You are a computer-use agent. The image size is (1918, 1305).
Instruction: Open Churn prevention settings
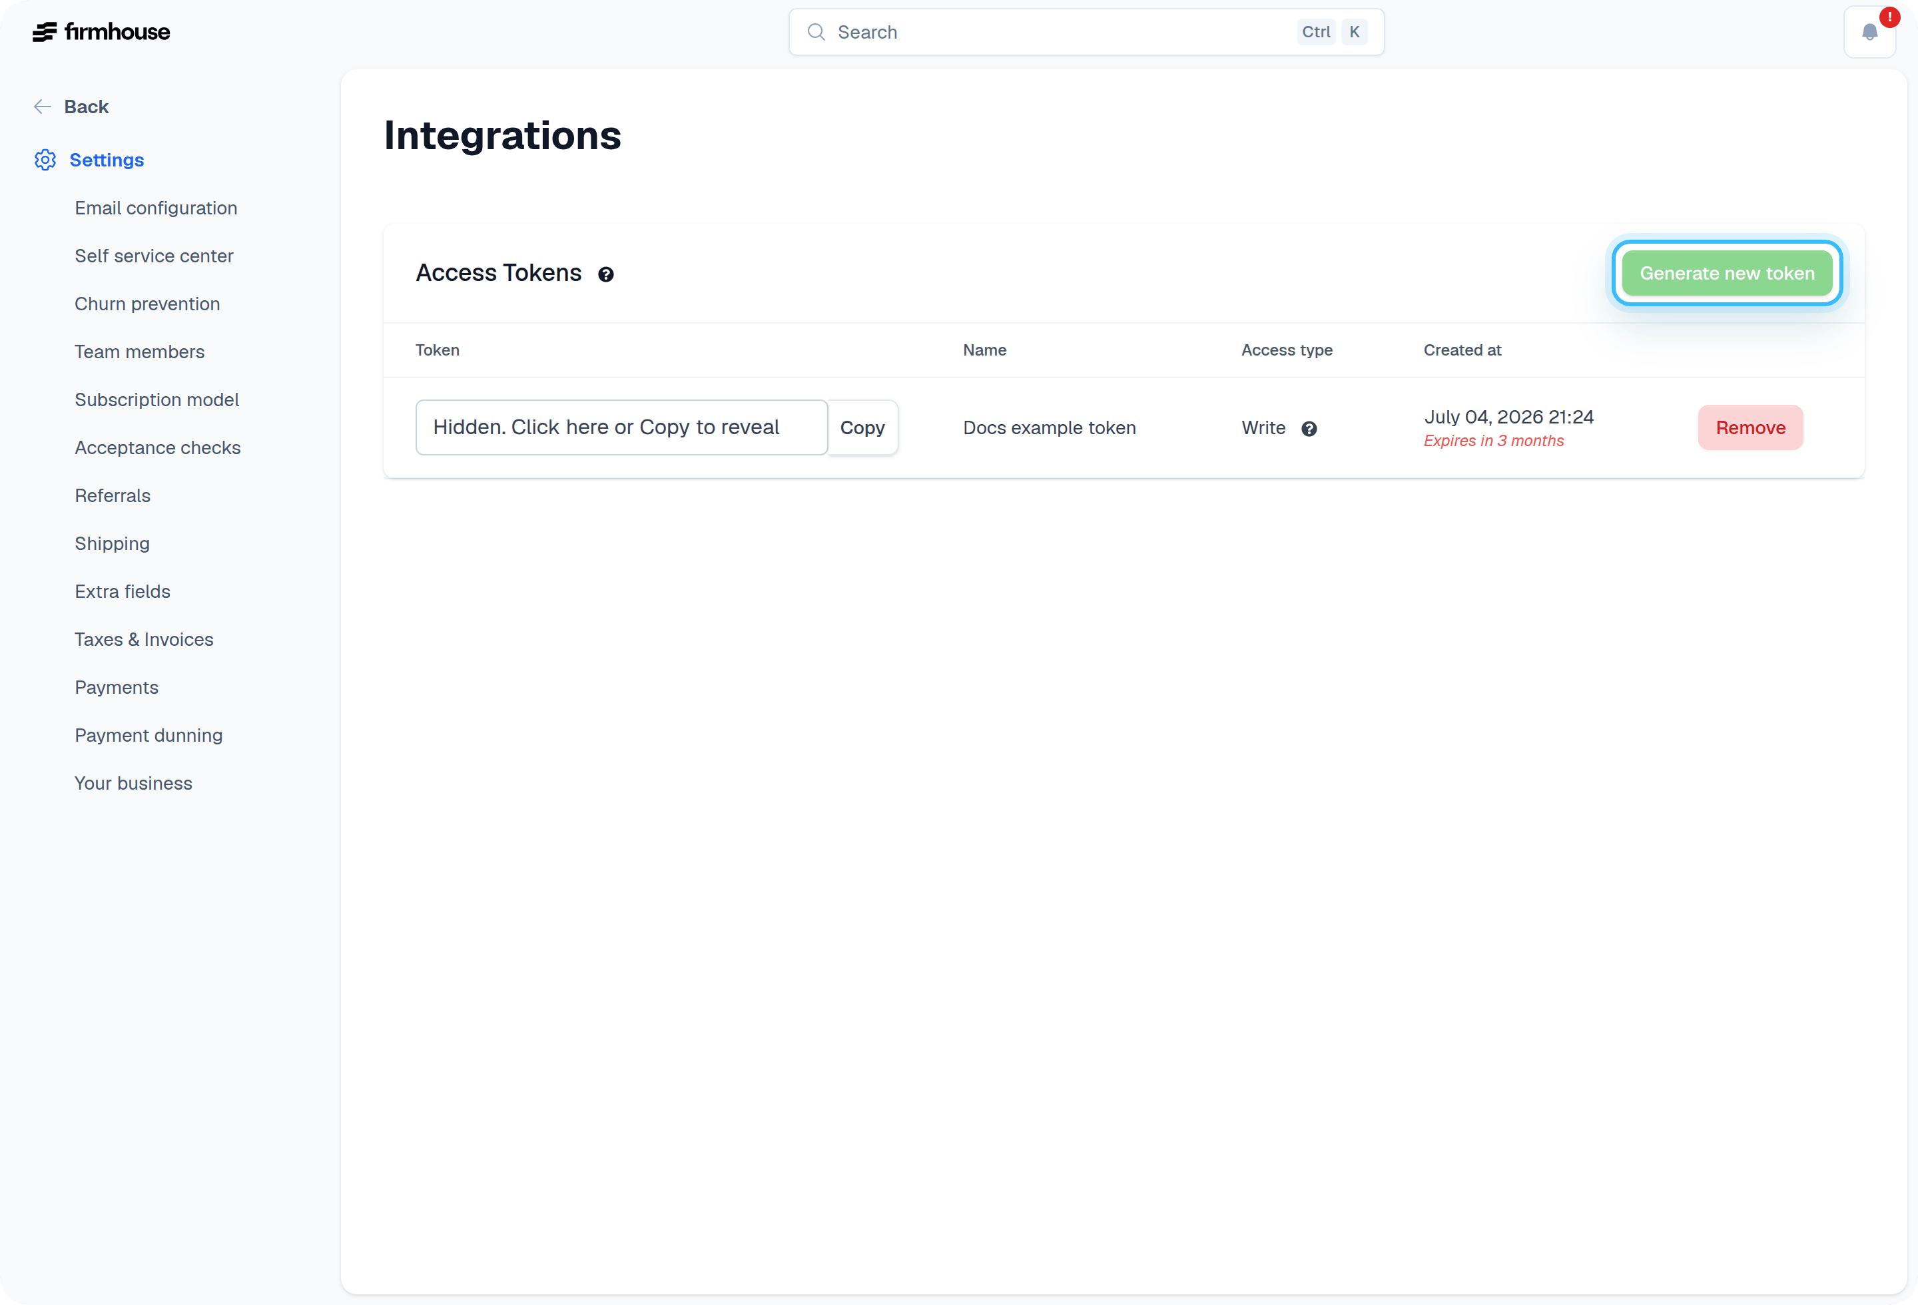[147, 304]
